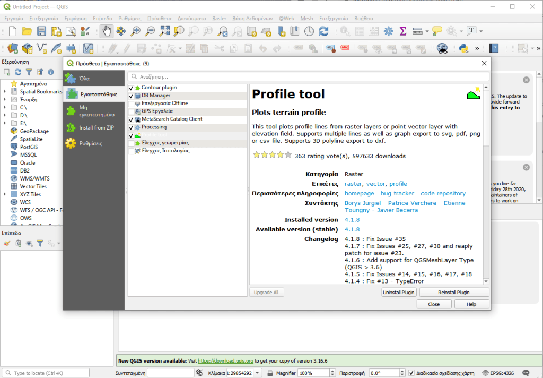Open the Python console icon
The width and height of the screenshot is (543, 378).
[464, 48]
